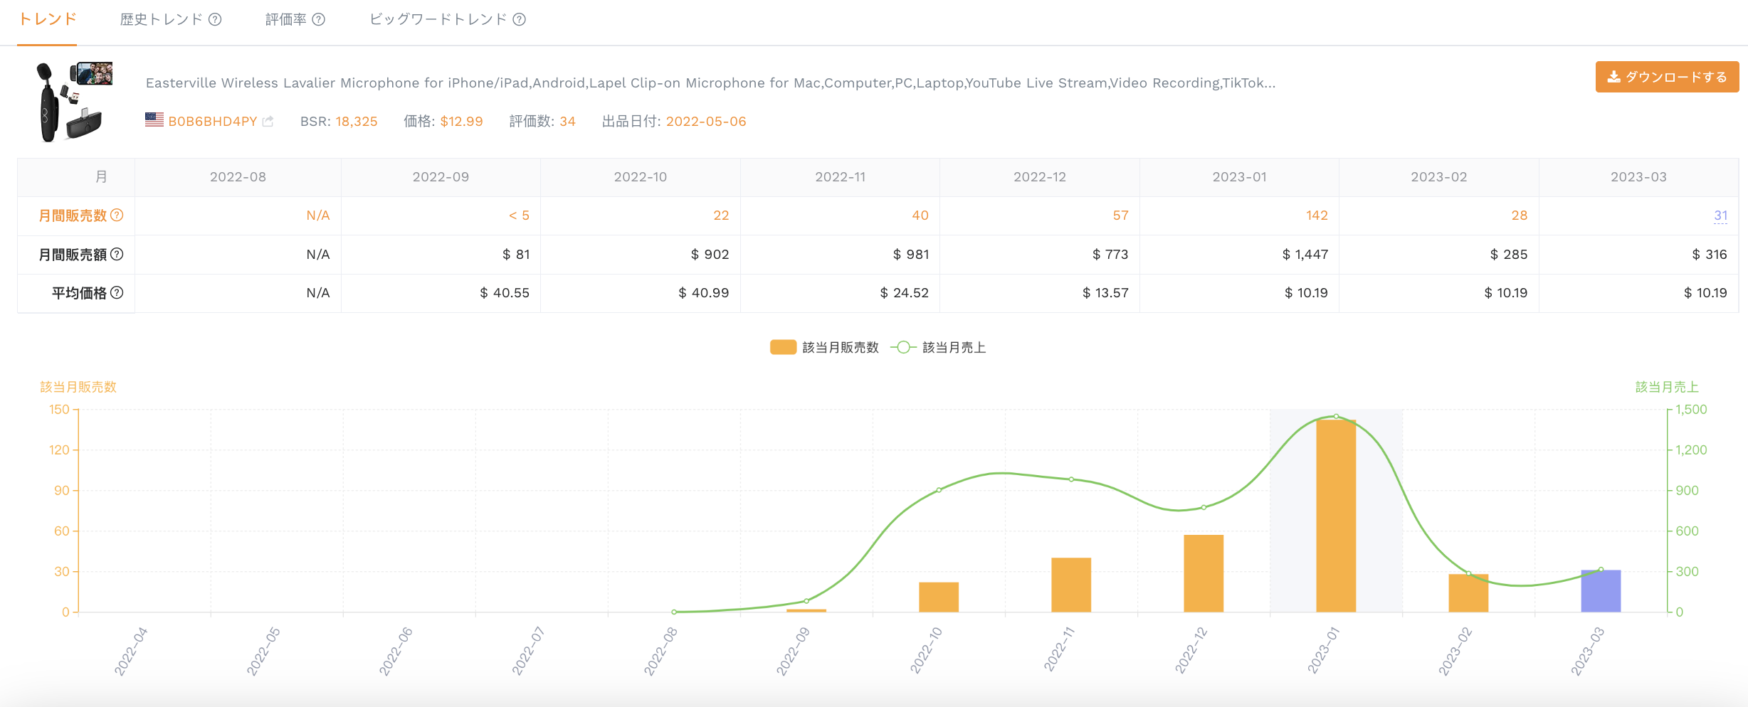Click the 2022-08 column header
The width and height of the screenshot is (1748, 707).
pos(238,177)
